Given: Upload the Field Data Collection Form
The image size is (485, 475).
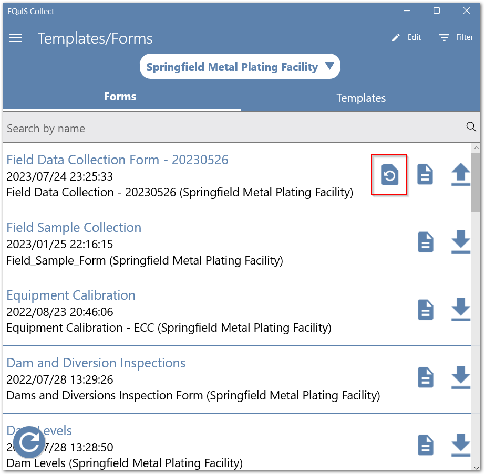Looking at the screenshot, I should (460, 174).
